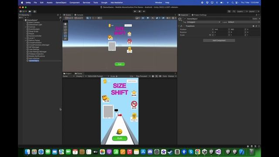Select the Hand view tool in Scene overlay
The height and width of the screenshot is (157, 279).
tap(65, 24)
